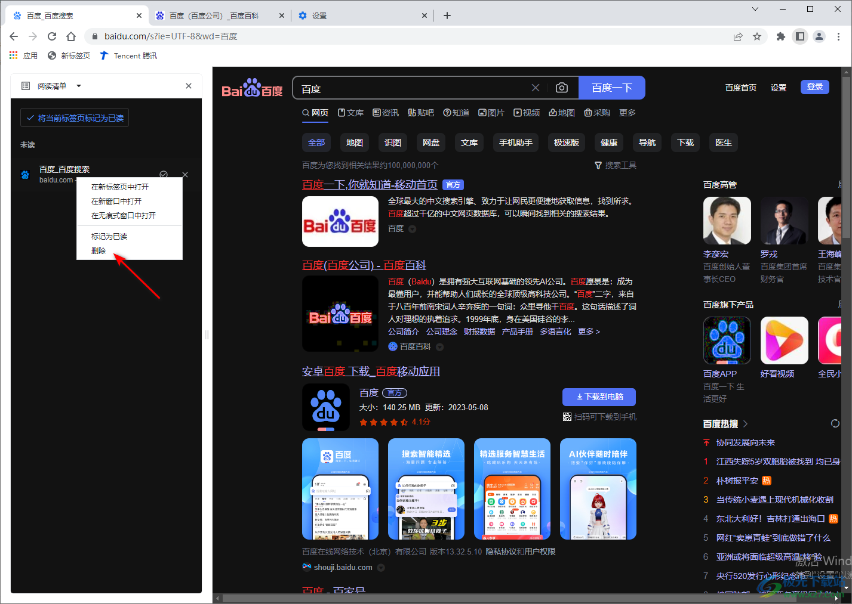
Task: Open the share page icon in address bar
Action: pos(738,36)
